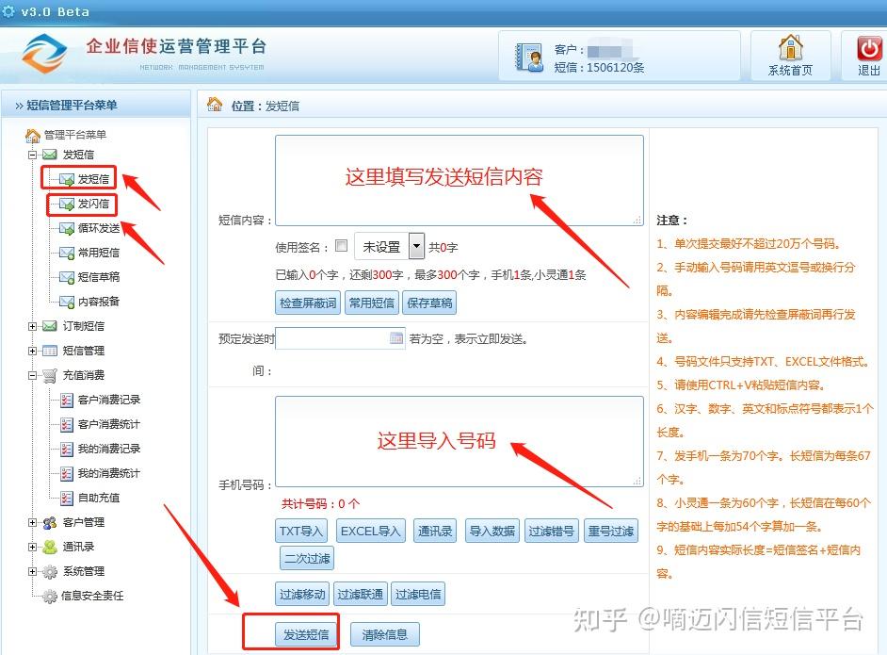The width and height of the screenshot is (887, 655).
Task: Click the 发送短信 button
Action: click(x=306, y=634)
